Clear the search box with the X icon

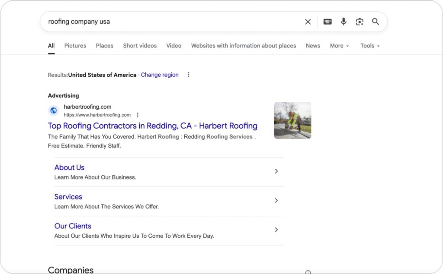pyautogui.click(x=308, y=21)
